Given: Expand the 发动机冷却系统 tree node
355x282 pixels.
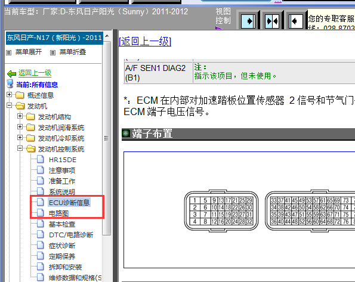Looking at the screenshot, I should [20, 138].
